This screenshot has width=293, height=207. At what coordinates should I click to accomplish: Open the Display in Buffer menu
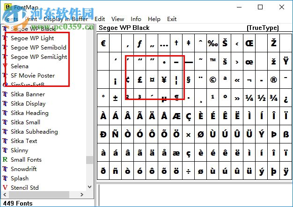click(x=66, y=19)
